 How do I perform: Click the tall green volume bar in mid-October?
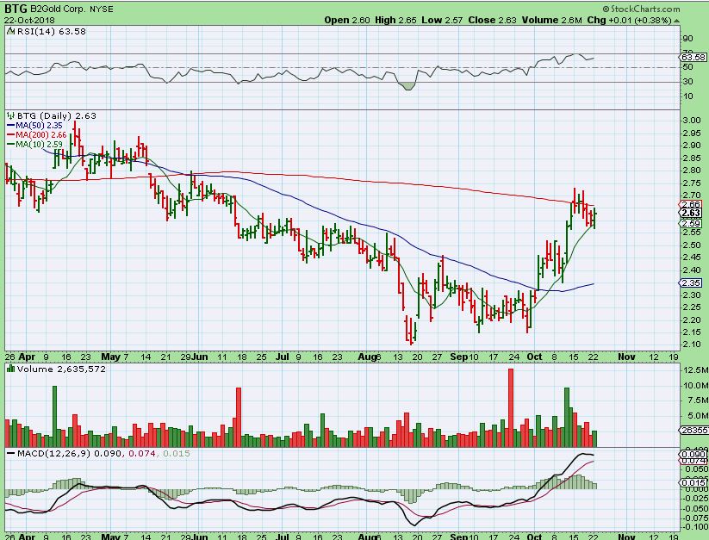pos(567,418)
